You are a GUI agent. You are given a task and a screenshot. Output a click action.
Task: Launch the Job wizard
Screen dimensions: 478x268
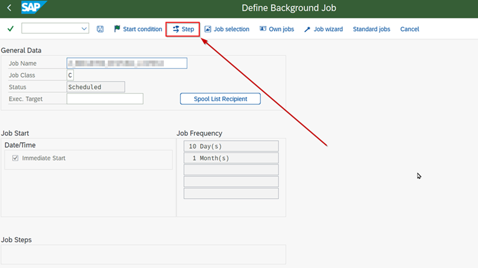click(x=323, y=29)
